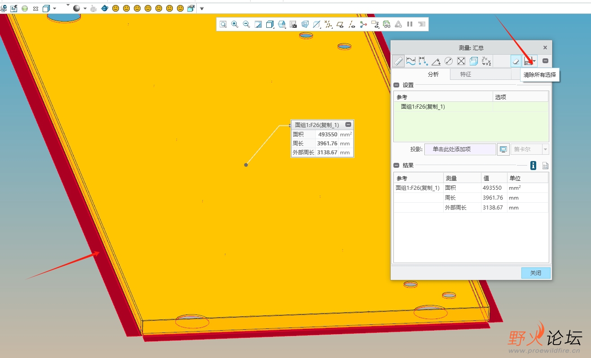Viewport: 591px width, 358px height.
Task: Collapse the 设置 section
Action: pyautogui.click(x=396, y=85)
